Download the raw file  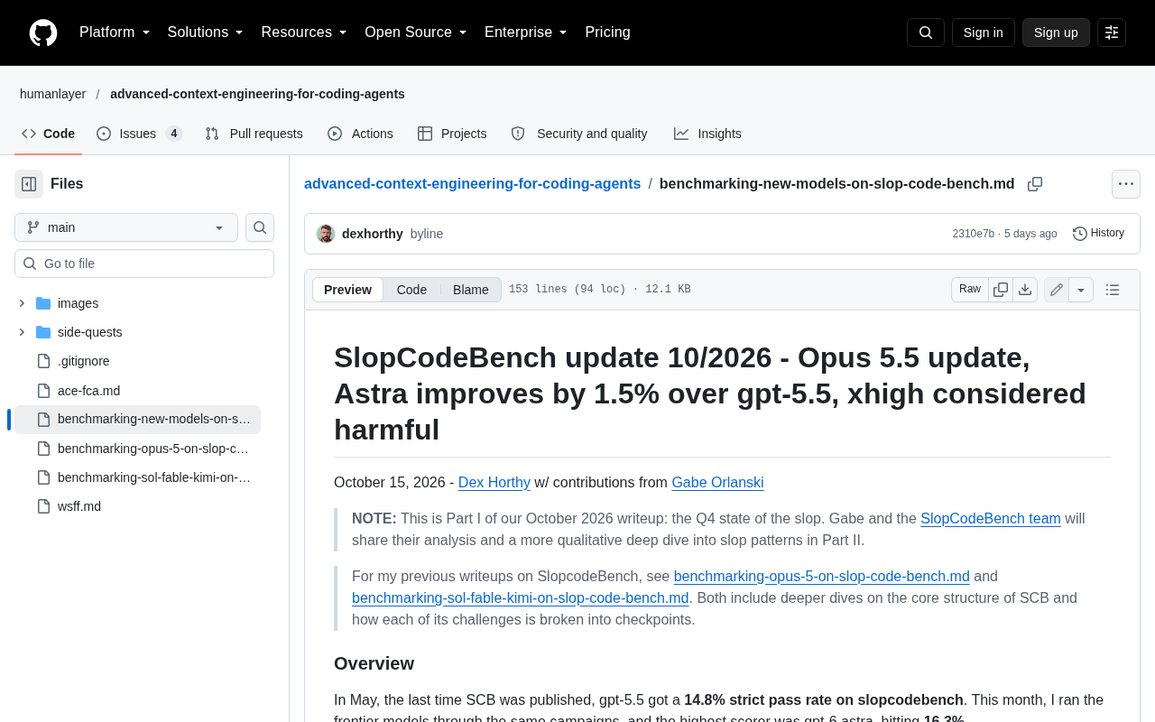point(1025,290)
